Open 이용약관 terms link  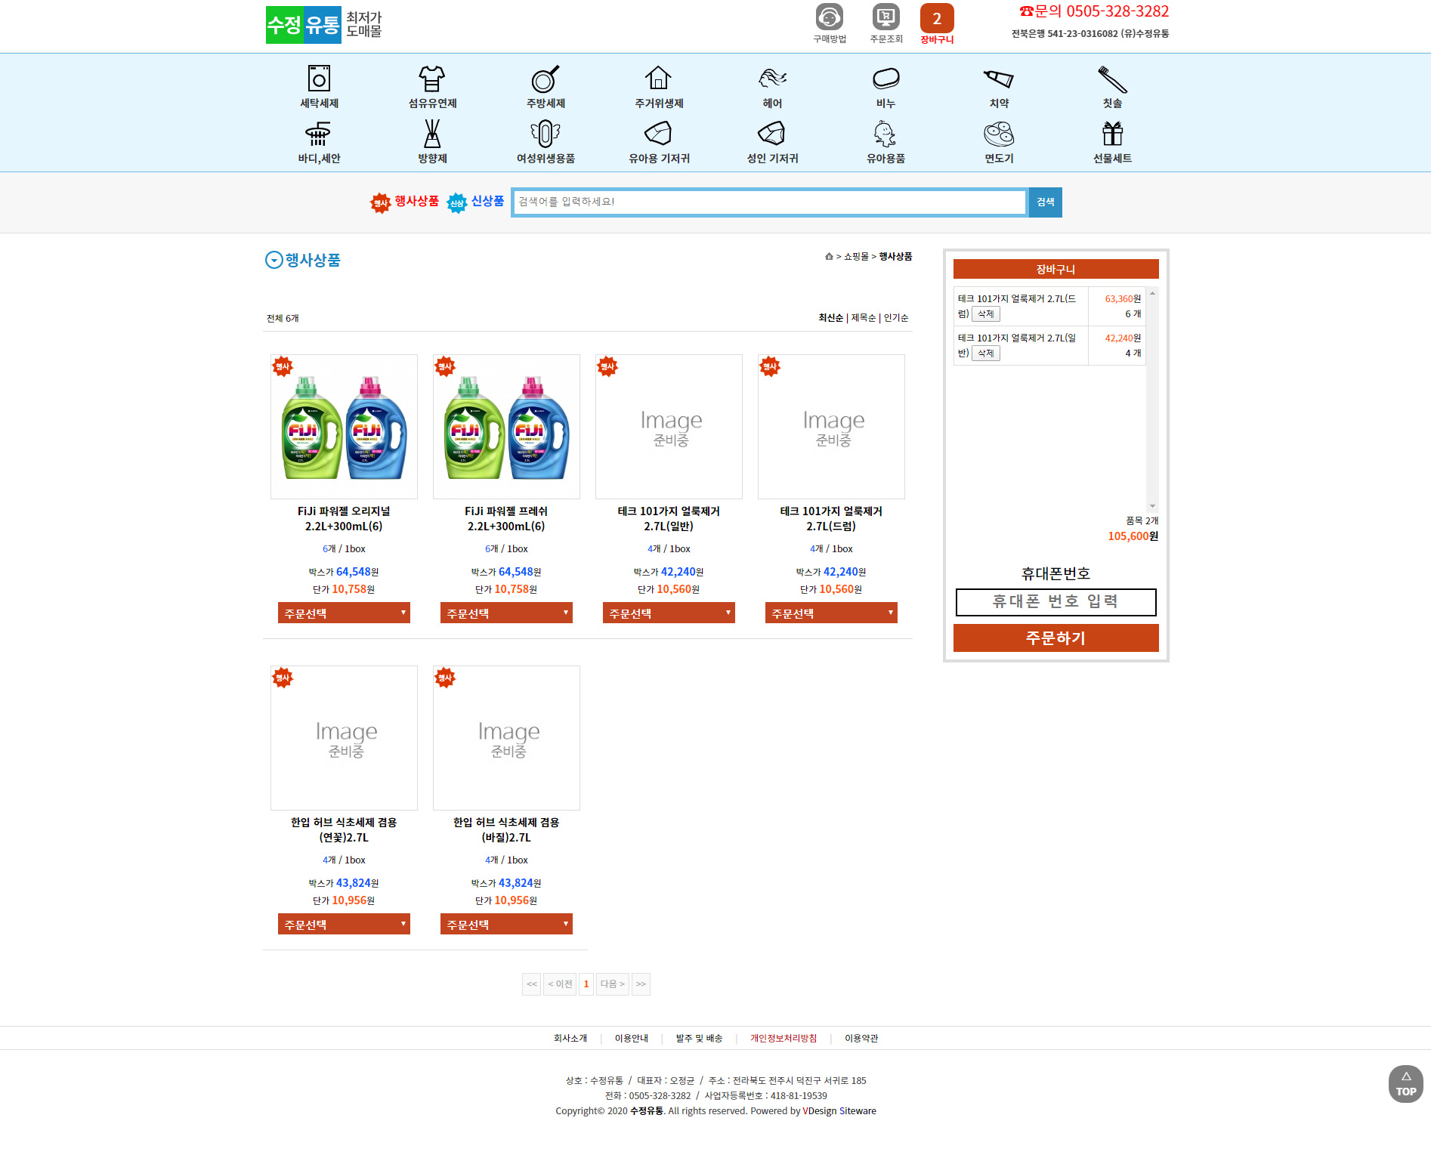(x=861, y=1039)
